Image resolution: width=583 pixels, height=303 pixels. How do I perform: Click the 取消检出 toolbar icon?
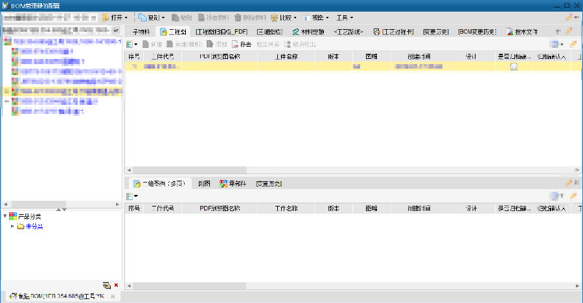point(288,44)
